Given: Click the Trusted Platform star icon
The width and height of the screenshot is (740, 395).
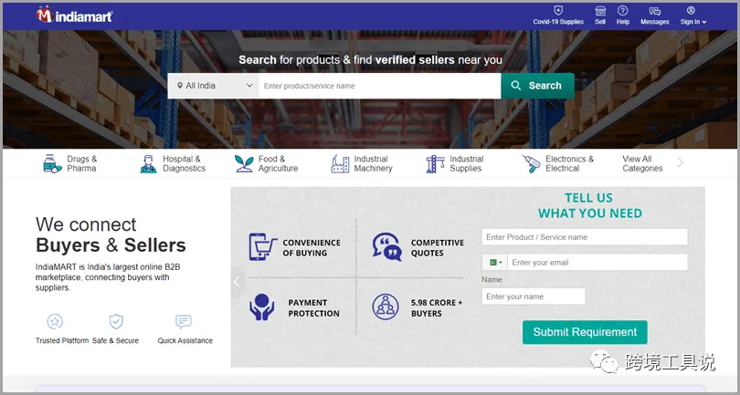Looking at the screenshot, I should pos(55,322).
